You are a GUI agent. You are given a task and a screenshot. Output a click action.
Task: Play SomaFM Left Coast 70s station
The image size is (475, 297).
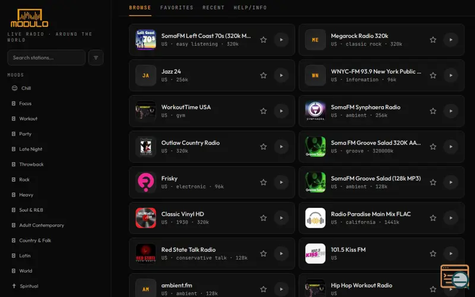[281, 40]
